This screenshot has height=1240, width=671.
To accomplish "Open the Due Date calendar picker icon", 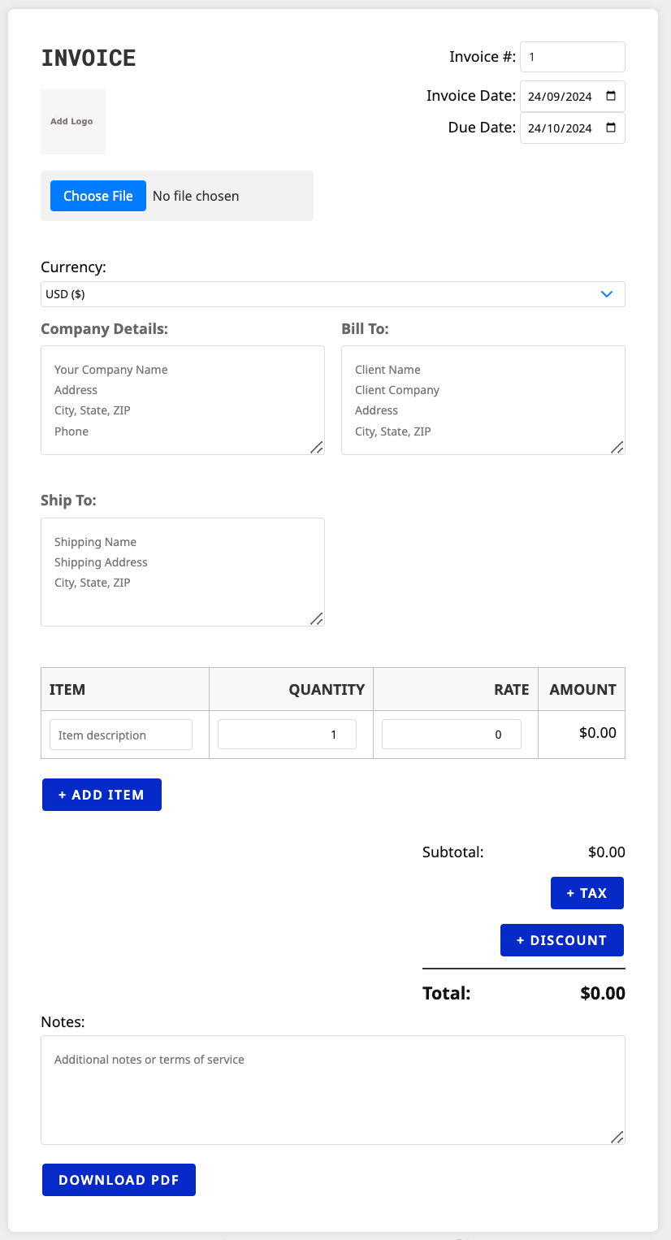I will pyautogui.click(x=611, y=128).
